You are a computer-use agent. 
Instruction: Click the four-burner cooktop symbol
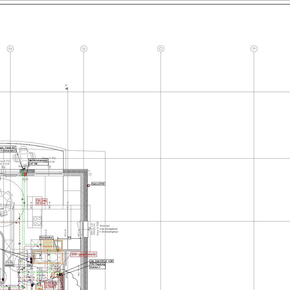click(37, 221)
